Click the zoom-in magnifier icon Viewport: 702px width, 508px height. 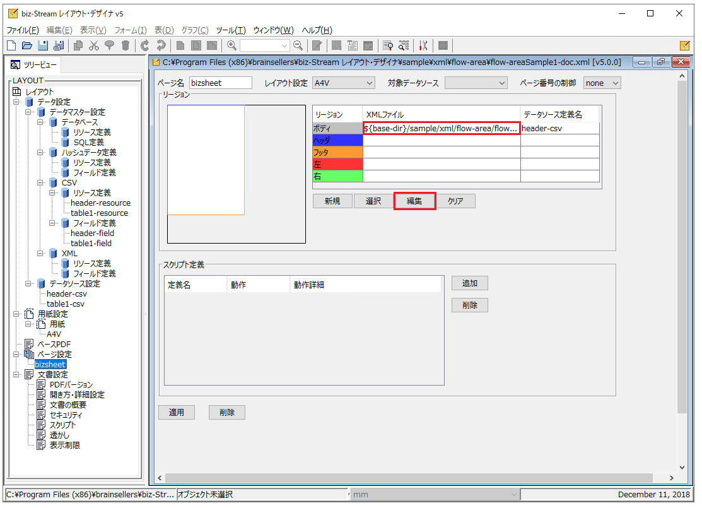tap(231, 45)
